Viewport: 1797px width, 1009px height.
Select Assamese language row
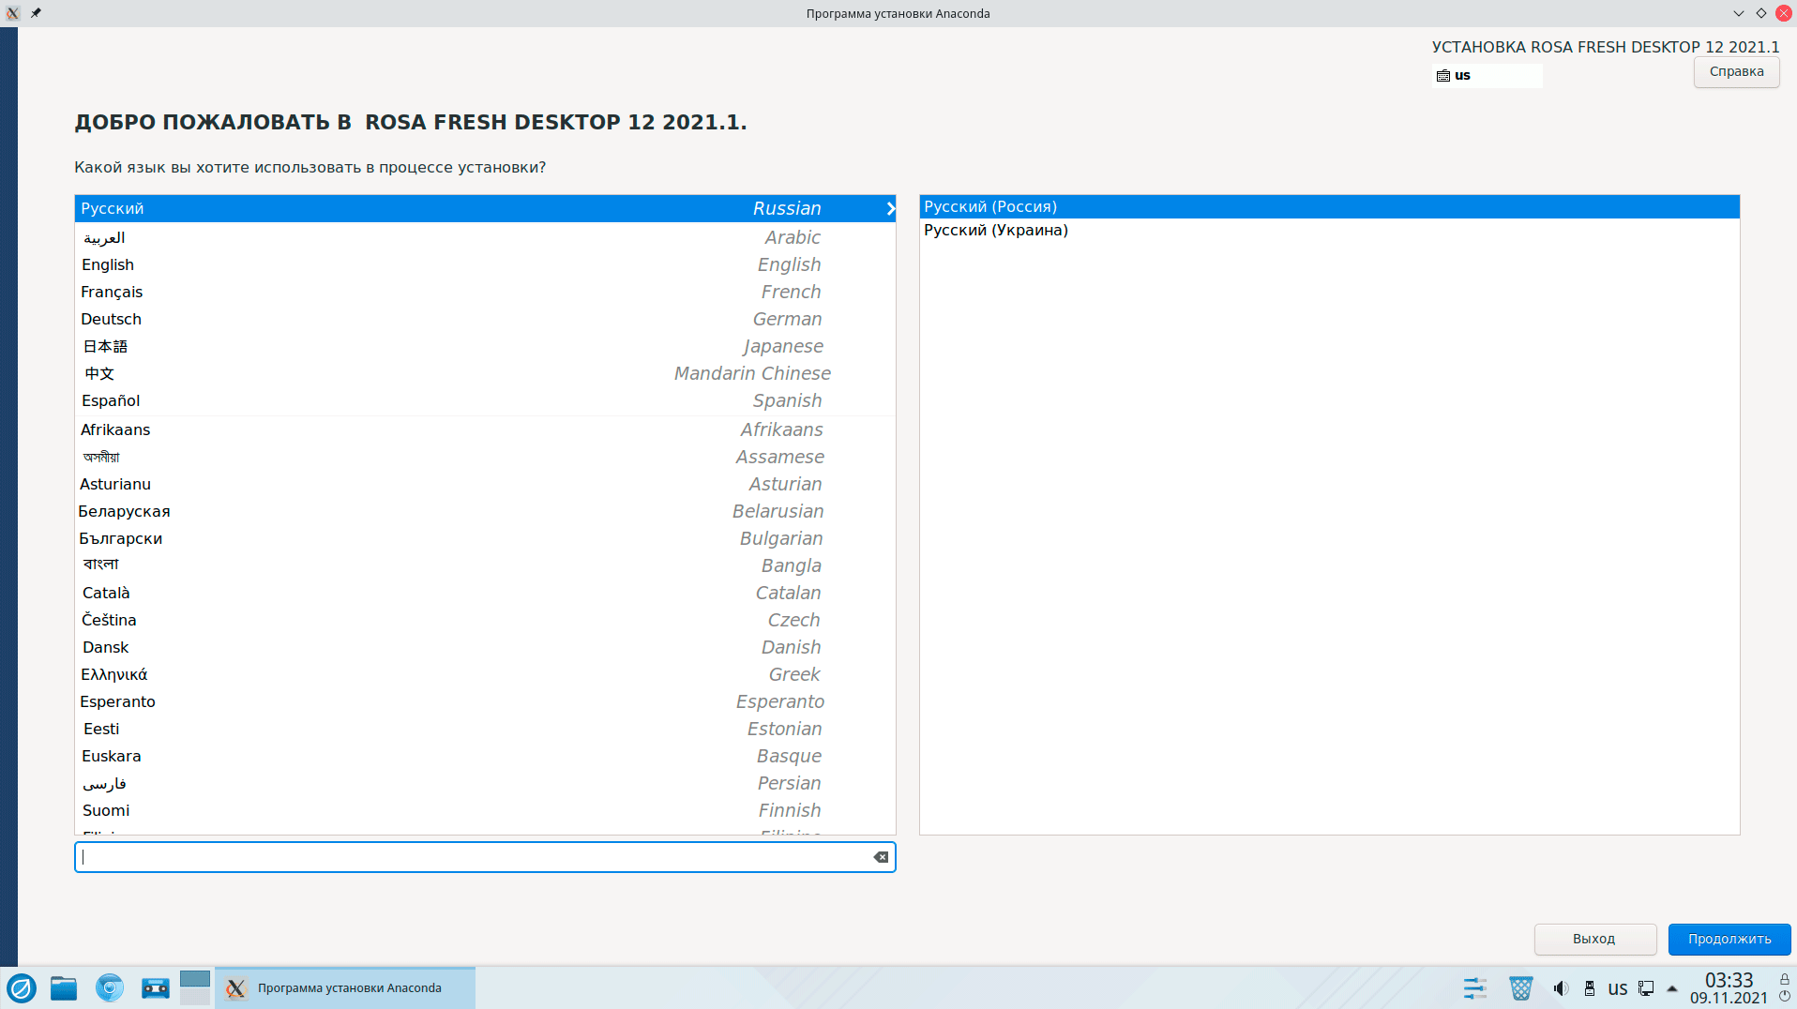(x=485, y=457)
